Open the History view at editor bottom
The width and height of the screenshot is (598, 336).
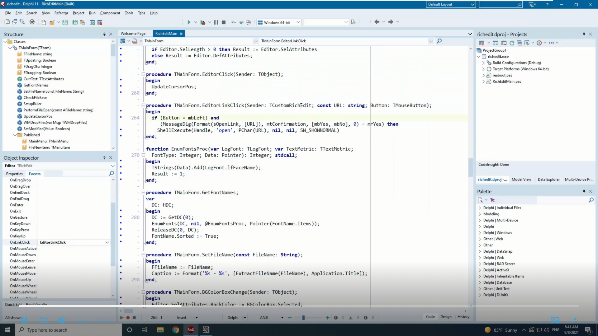point(463,317)
